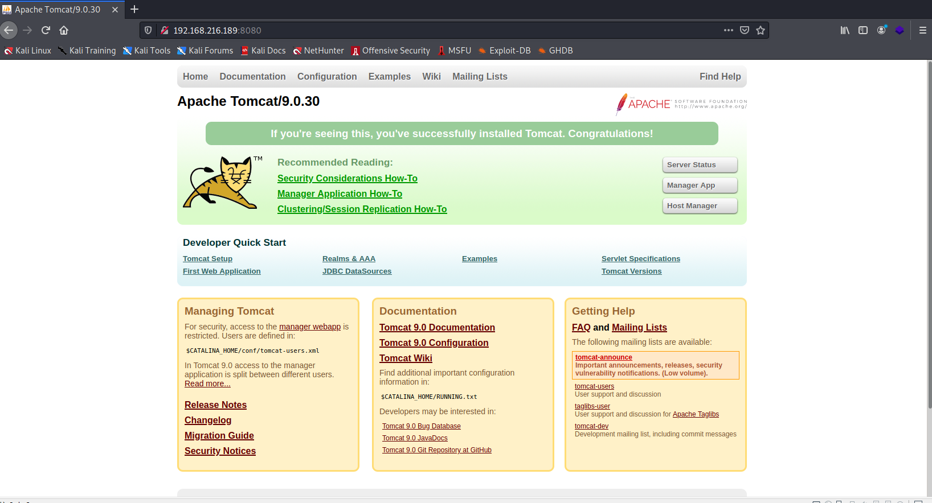Open the hamburger application menu

tap(922, 30)
